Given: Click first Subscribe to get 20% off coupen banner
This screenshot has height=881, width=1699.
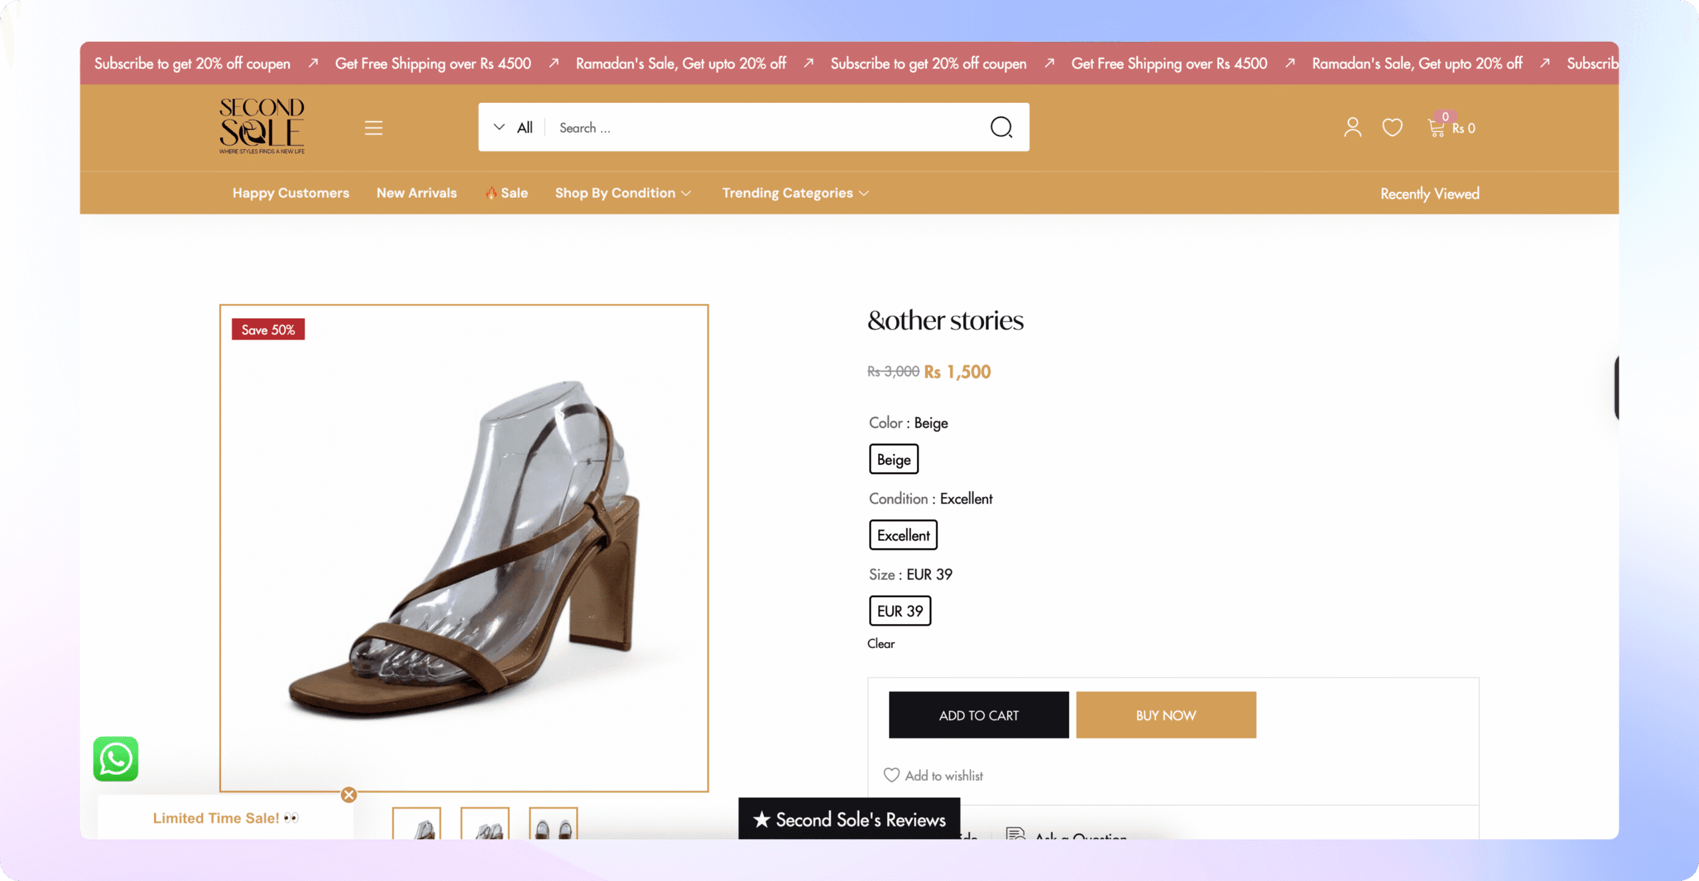Looking at the screenshot, I should (x=192, y=64).
